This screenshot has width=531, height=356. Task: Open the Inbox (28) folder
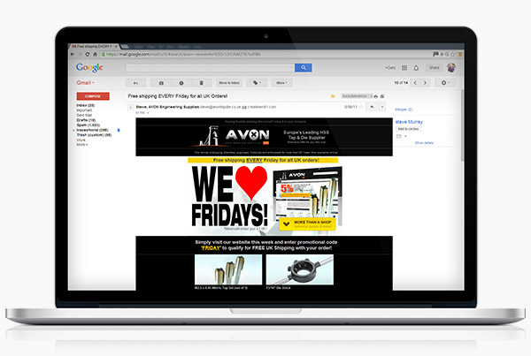tap(86, 105)
